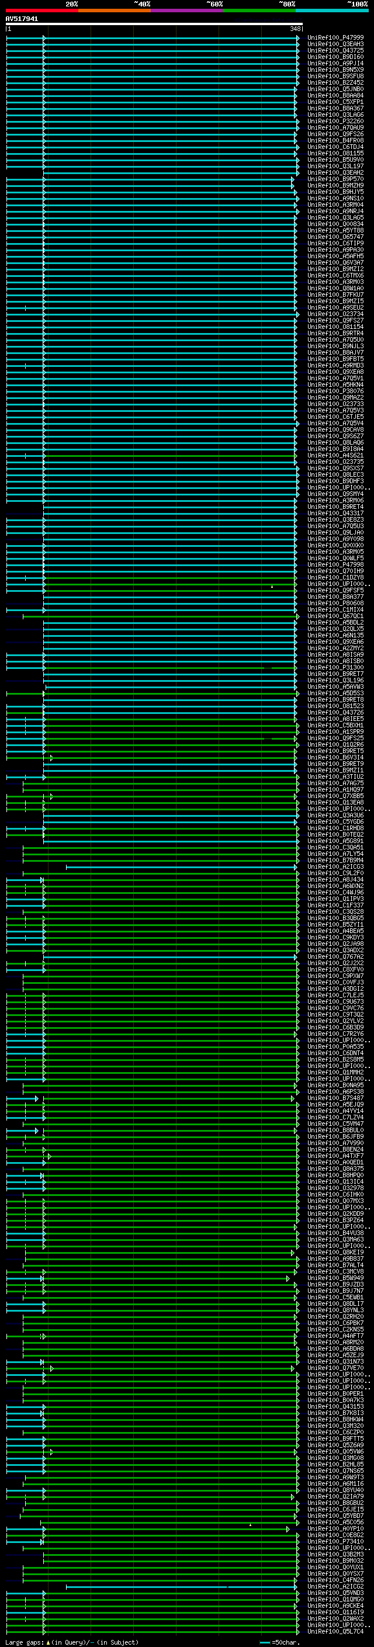The height and width of the screenshot is (1647, 374).
Task: Choose hit label UniRef100_Q7NS65
Action: [x=335, y=1471]
